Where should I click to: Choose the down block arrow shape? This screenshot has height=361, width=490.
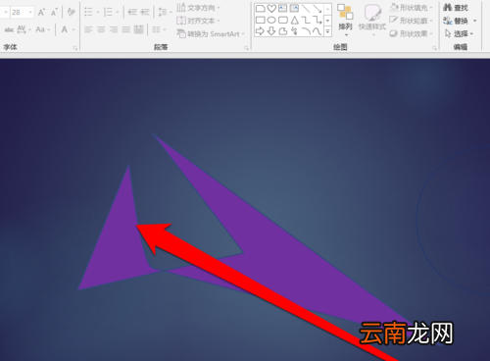tap(271, 31)
